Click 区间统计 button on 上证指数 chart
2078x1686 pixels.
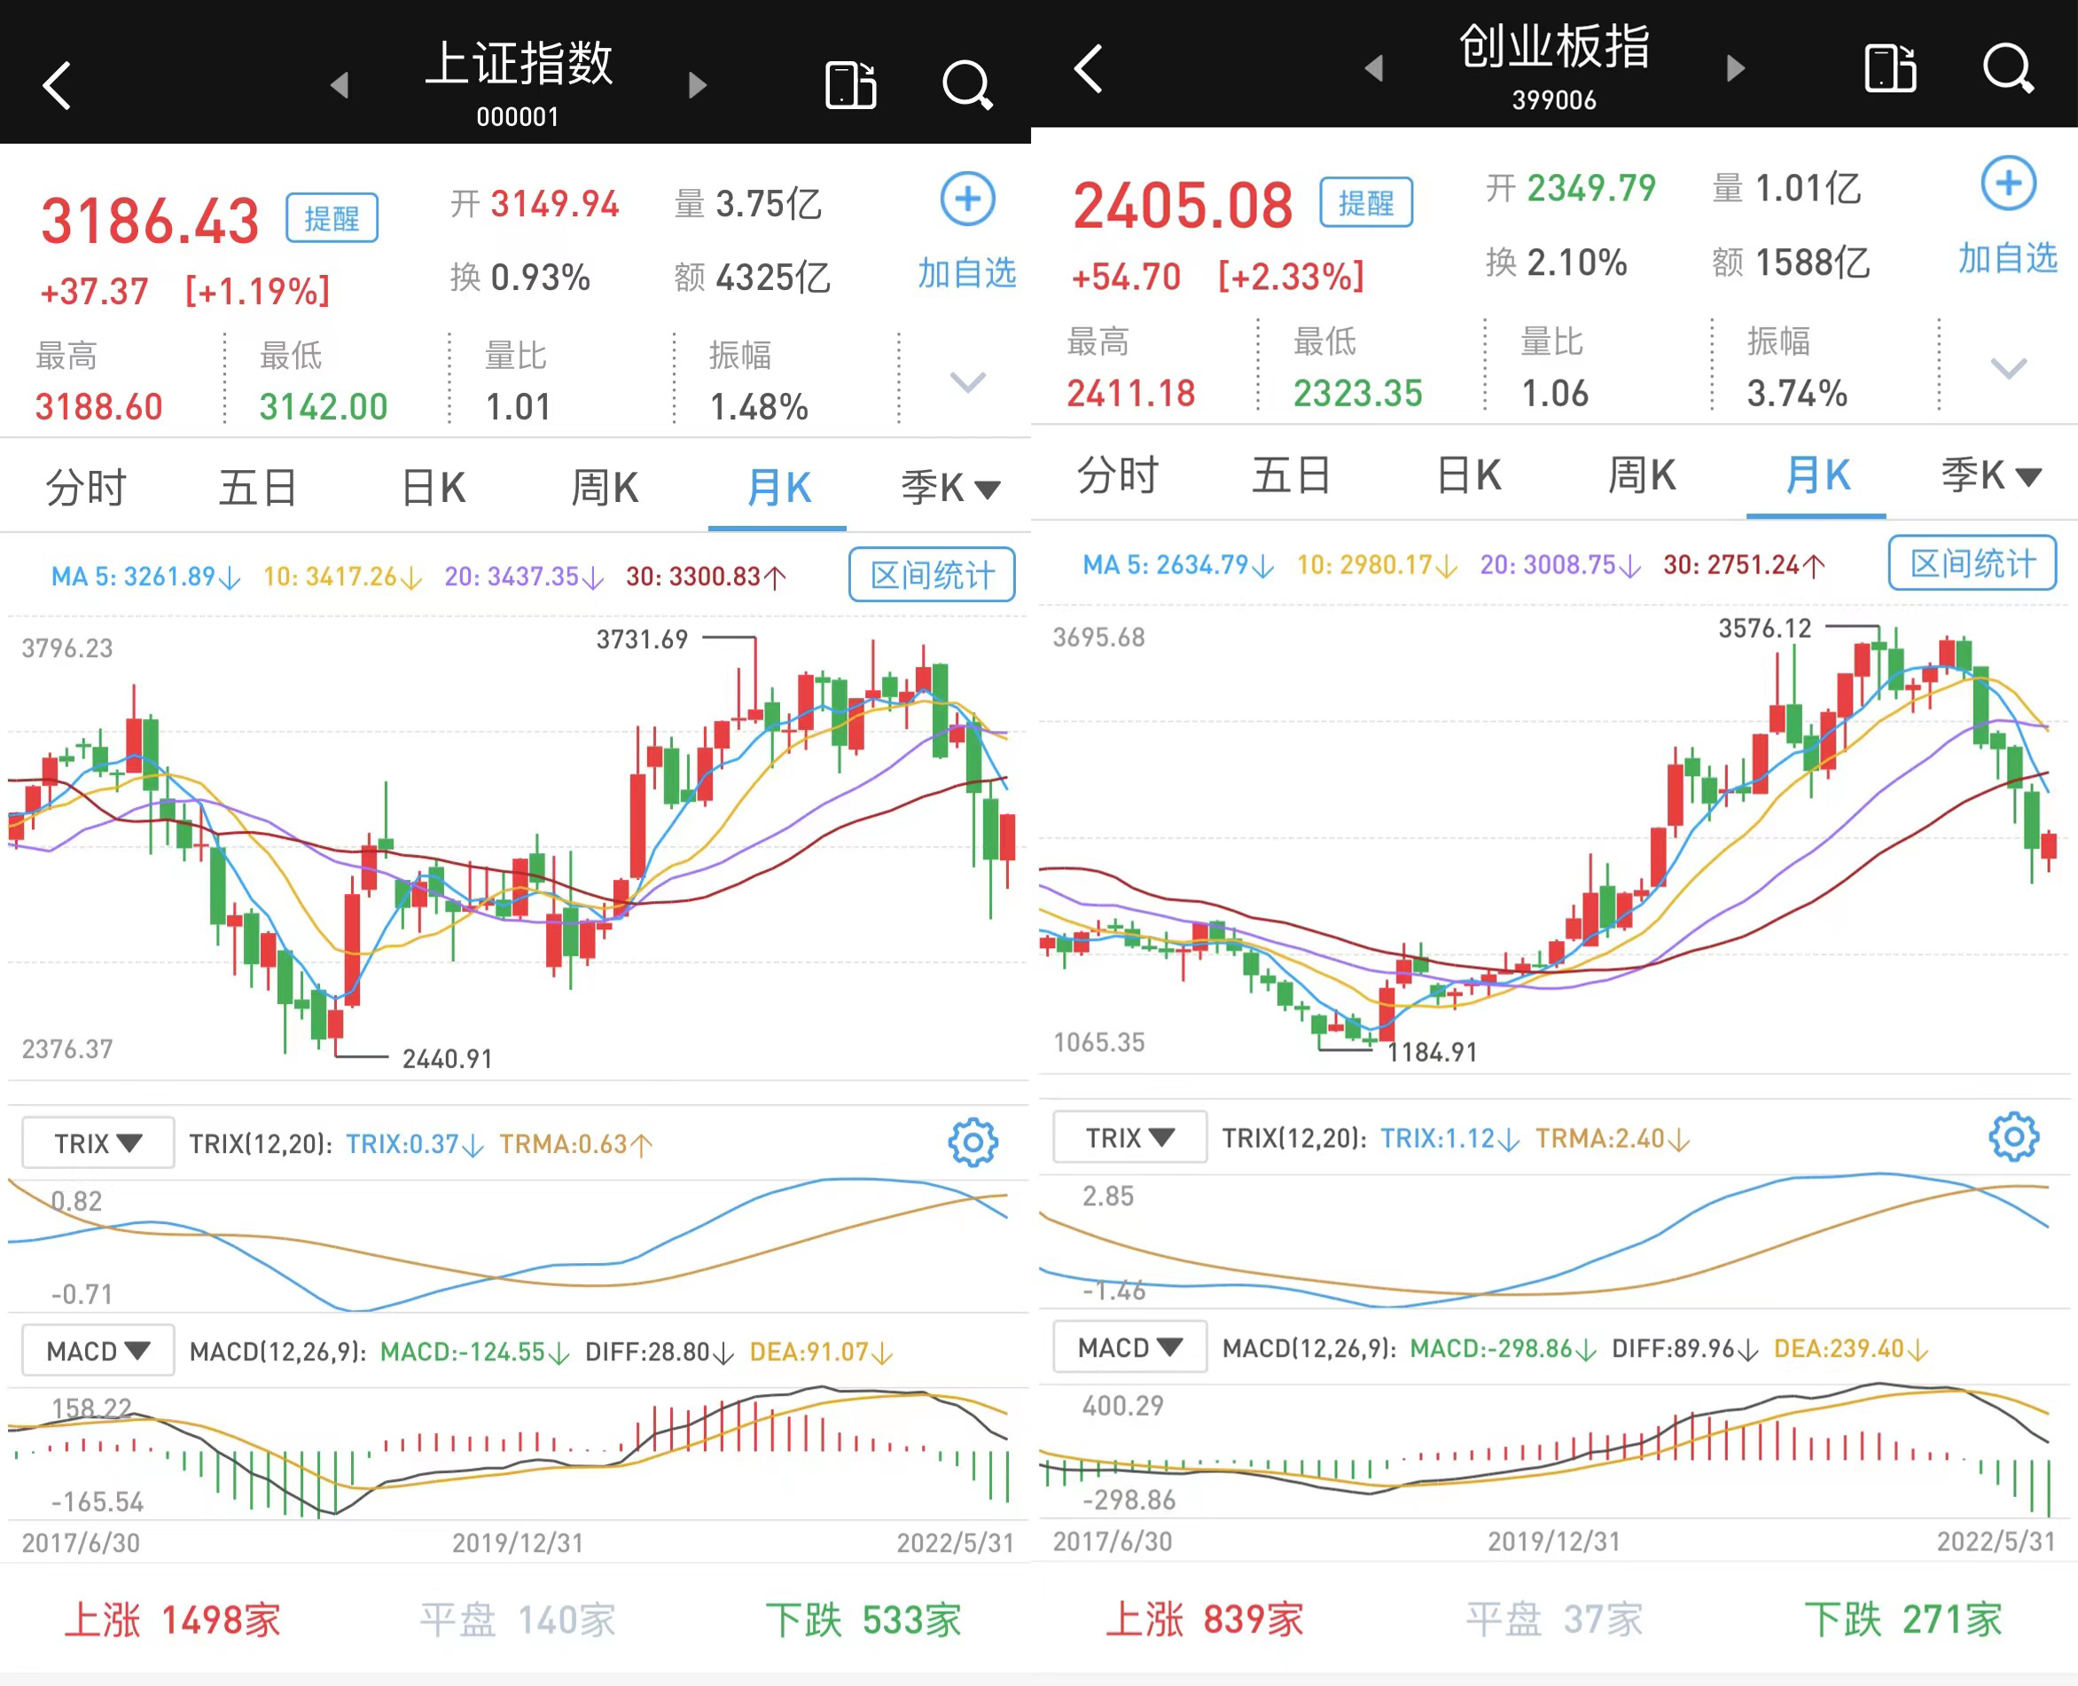coord(932,575)
